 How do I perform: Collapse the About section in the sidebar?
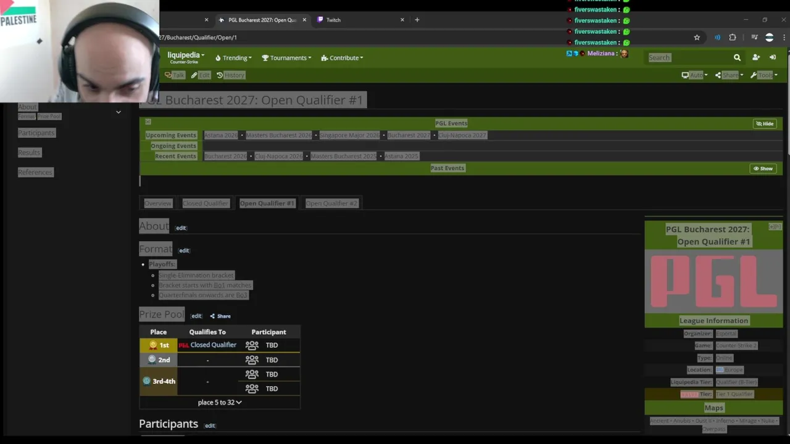click(x=118, y=112)
